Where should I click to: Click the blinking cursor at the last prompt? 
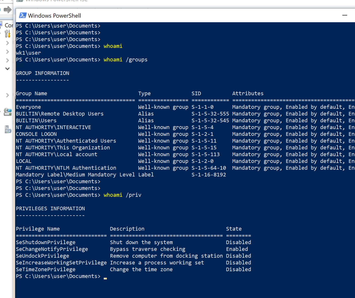[105, 278]
